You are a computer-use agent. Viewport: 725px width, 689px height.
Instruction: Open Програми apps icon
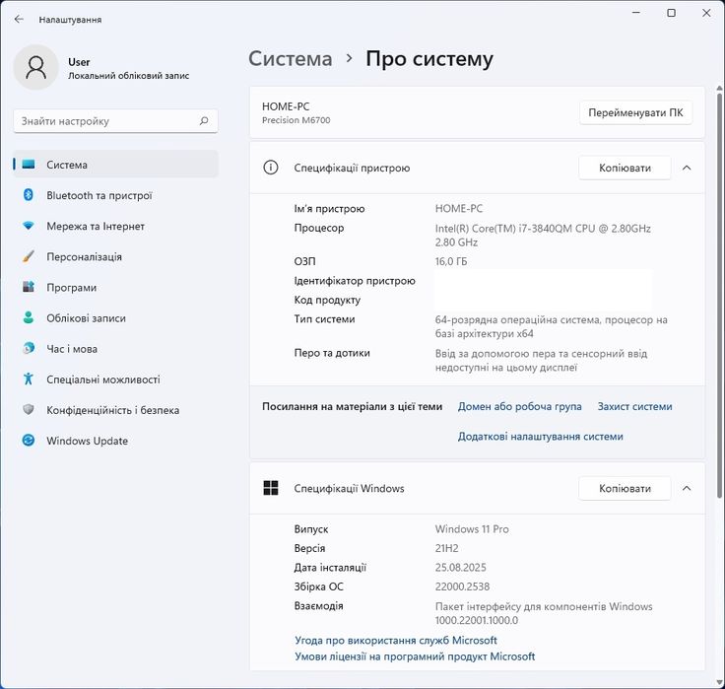coord(29,287)
